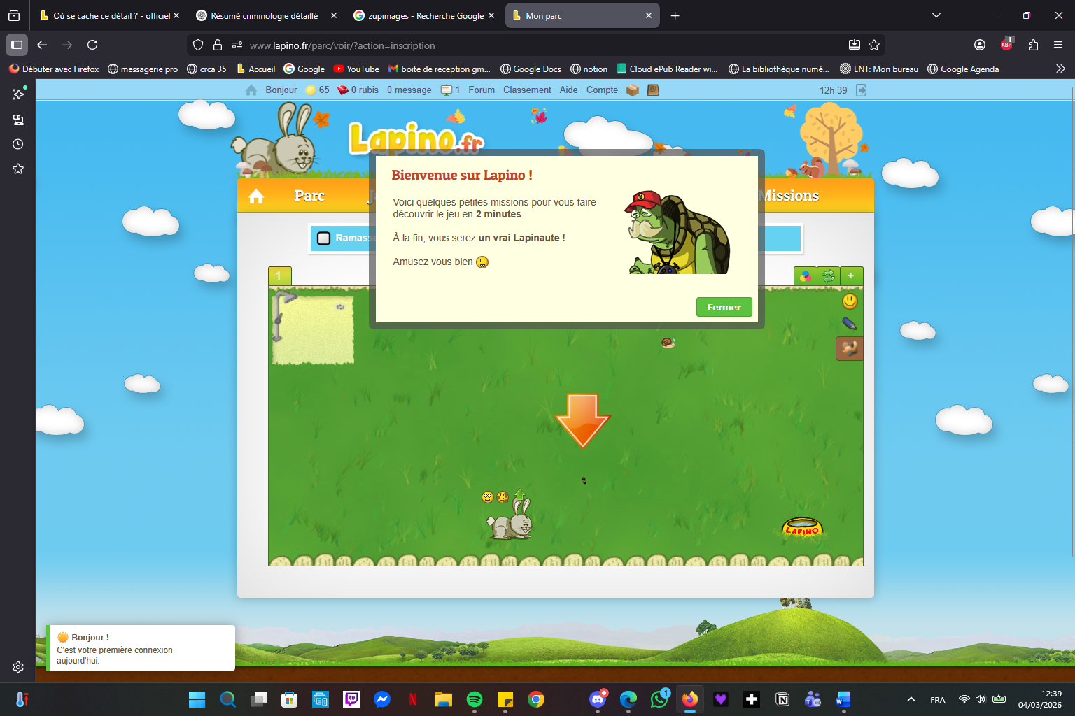1075x716 pixels.
Task: Open the Classement link
Action: coord(527,90)
